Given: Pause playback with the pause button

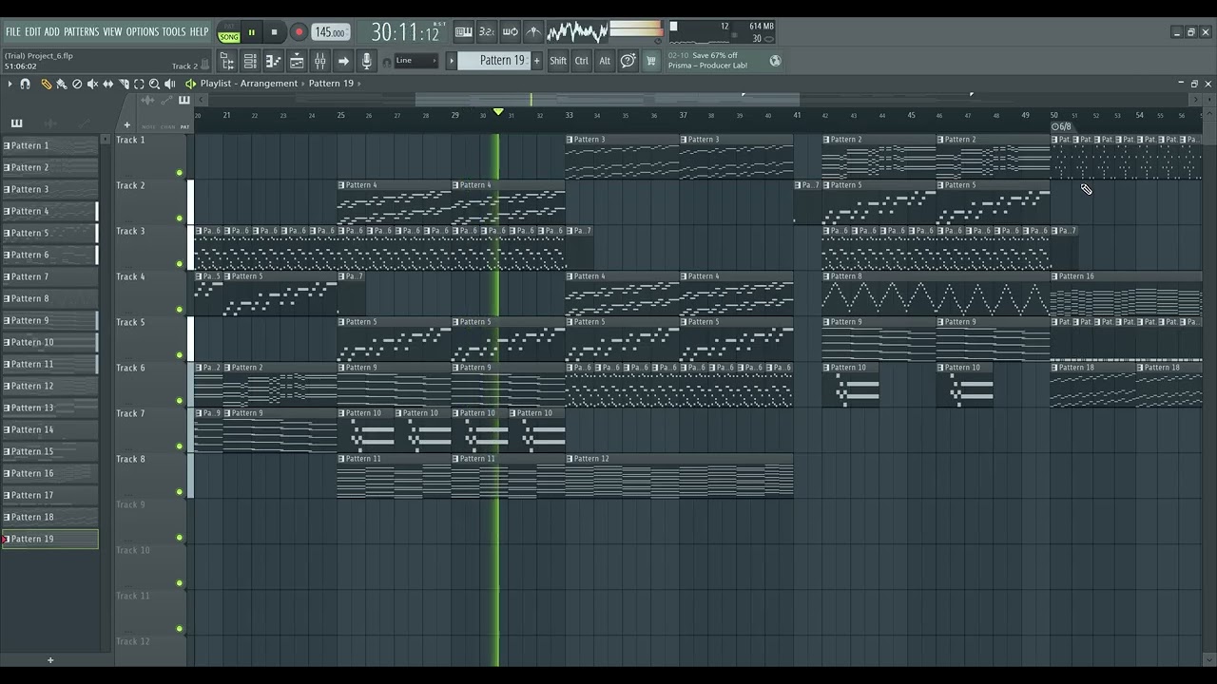Looking at the screenshot, I should click(252, 32).
